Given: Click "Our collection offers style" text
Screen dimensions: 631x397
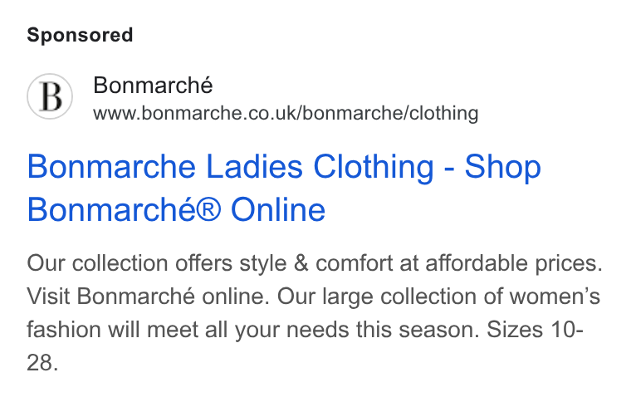Looking at the screenshot, I should point(157,264).
